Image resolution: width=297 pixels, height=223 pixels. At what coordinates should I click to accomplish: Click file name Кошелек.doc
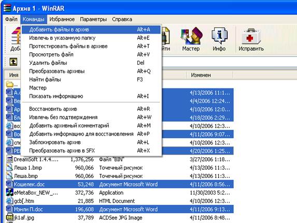click(29, 184)
